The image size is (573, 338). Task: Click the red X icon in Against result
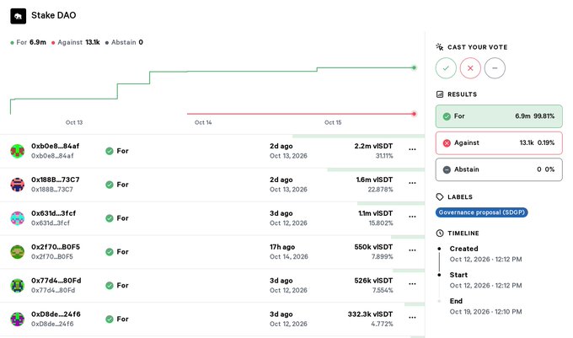click(447, 143)
